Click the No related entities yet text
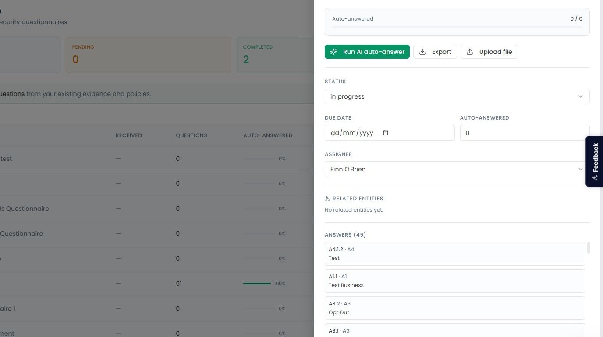603x337 pixels. coord(354,210)
